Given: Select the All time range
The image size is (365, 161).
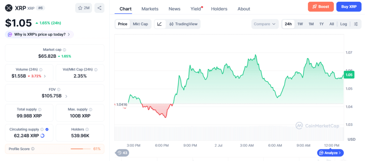Looking at the screenshot, I should coord(332,24).
